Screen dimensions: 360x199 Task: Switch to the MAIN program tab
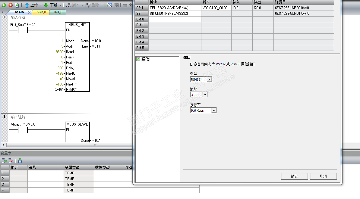(20, 12)
